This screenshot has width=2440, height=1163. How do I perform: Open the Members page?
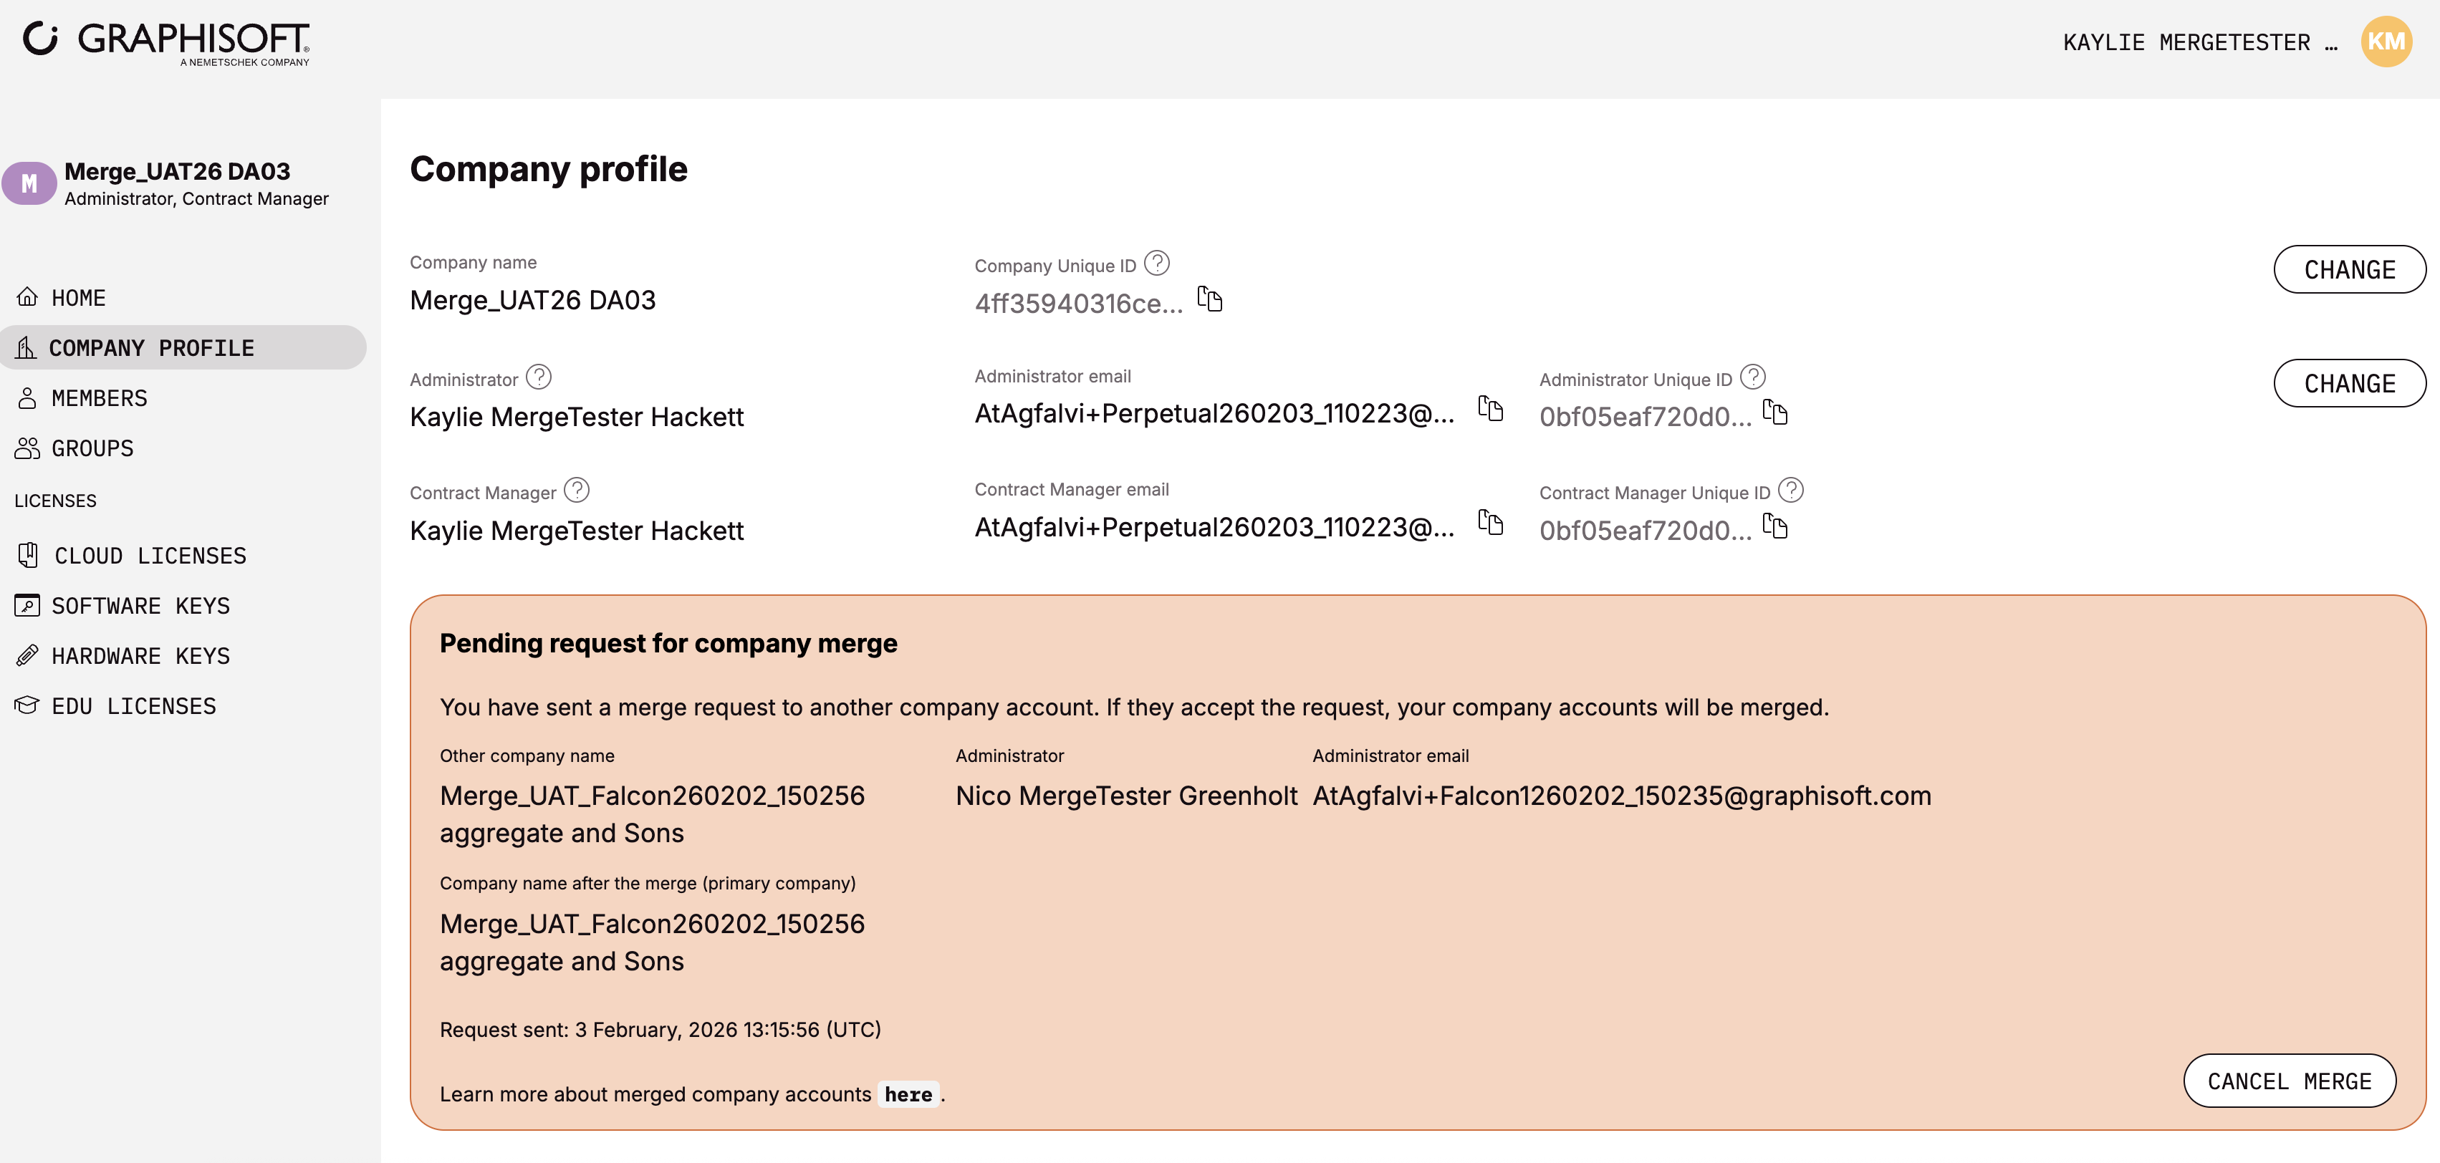tap(99, 399)
